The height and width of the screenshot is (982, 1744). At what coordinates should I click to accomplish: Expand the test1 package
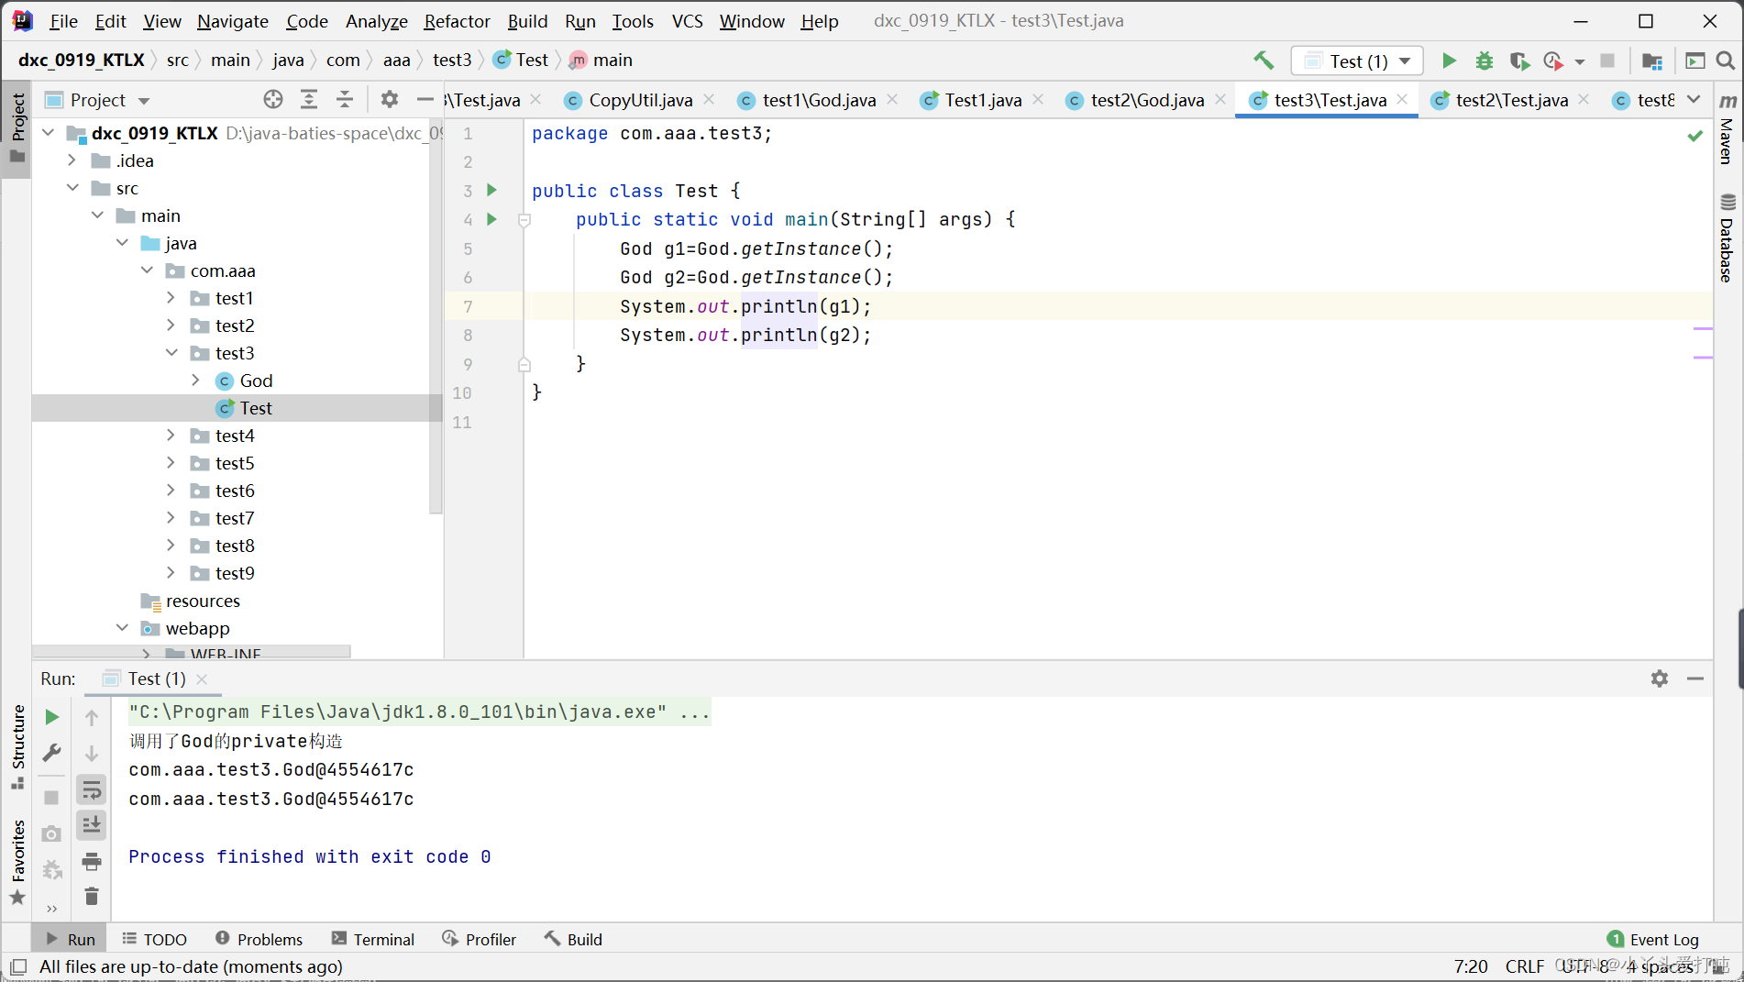point(171,298)
